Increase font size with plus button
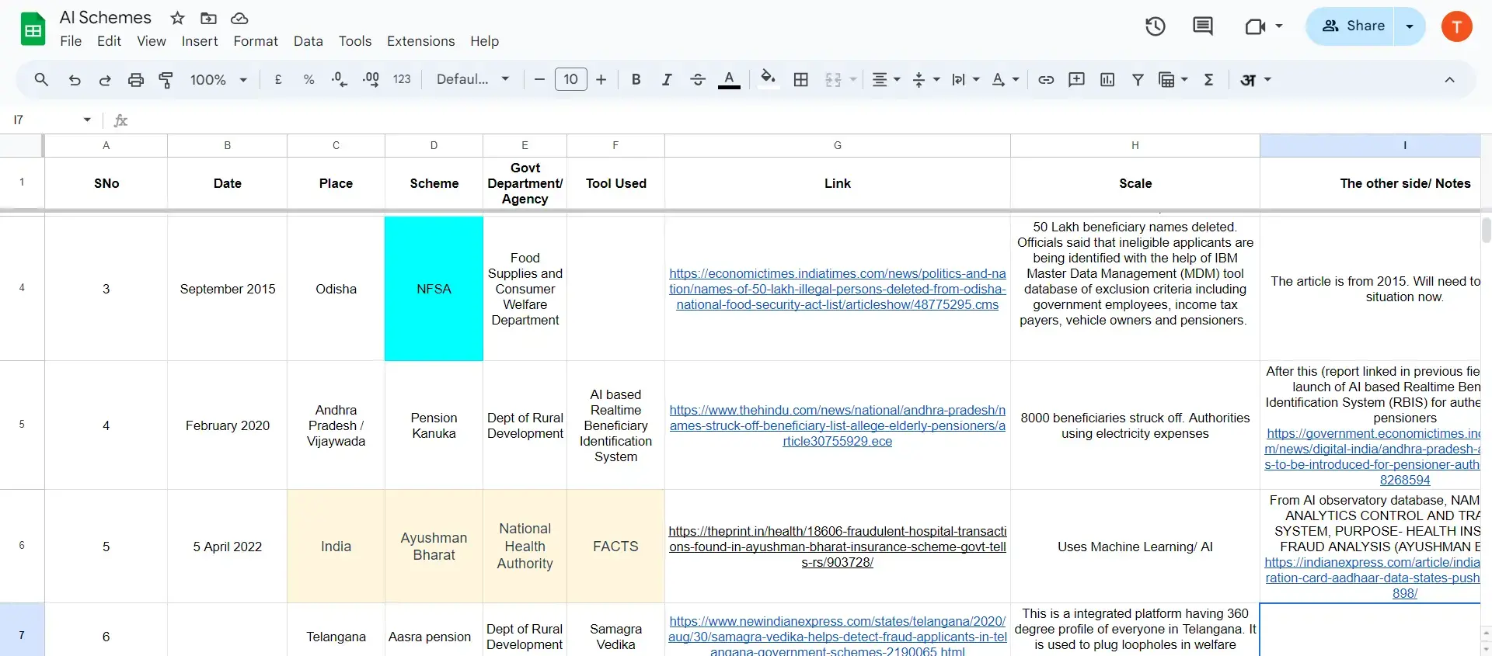The width and height of the screenshot is (1492, 656). pos(601,79)
